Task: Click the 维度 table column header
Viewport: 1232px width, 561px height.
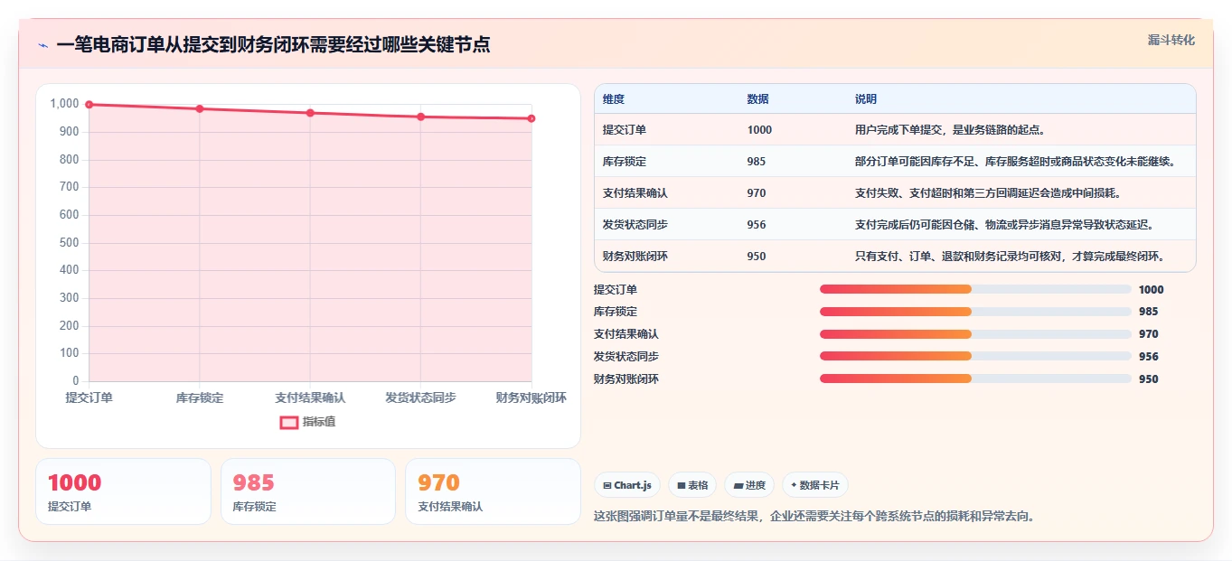Action: pyautogui.click(x=614, y=99)
